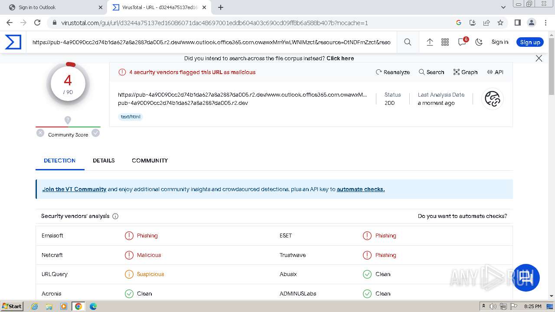Click the volume icon in system tray
The image size is (555, 312).
click(x=493, y=306)
